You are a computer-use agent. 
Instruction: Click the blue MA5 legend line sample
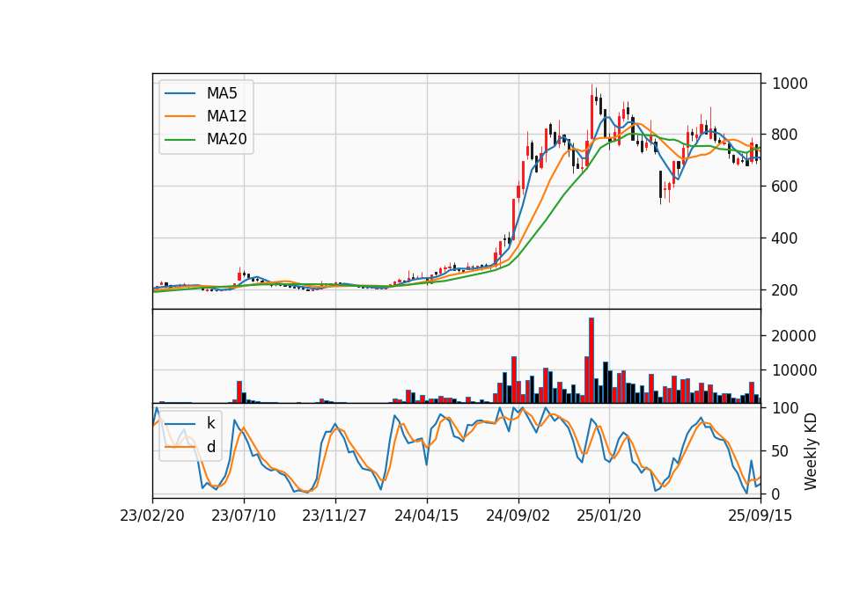click(x=180, y=93)
